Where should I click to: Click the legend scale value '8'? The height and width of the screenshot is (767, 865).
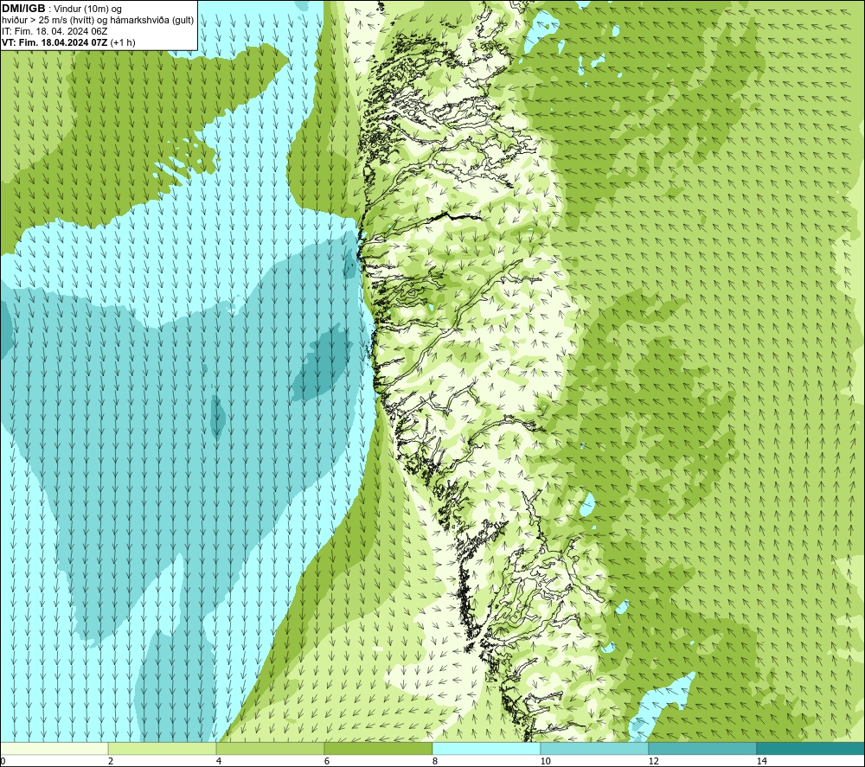click(x=435, y=761)
